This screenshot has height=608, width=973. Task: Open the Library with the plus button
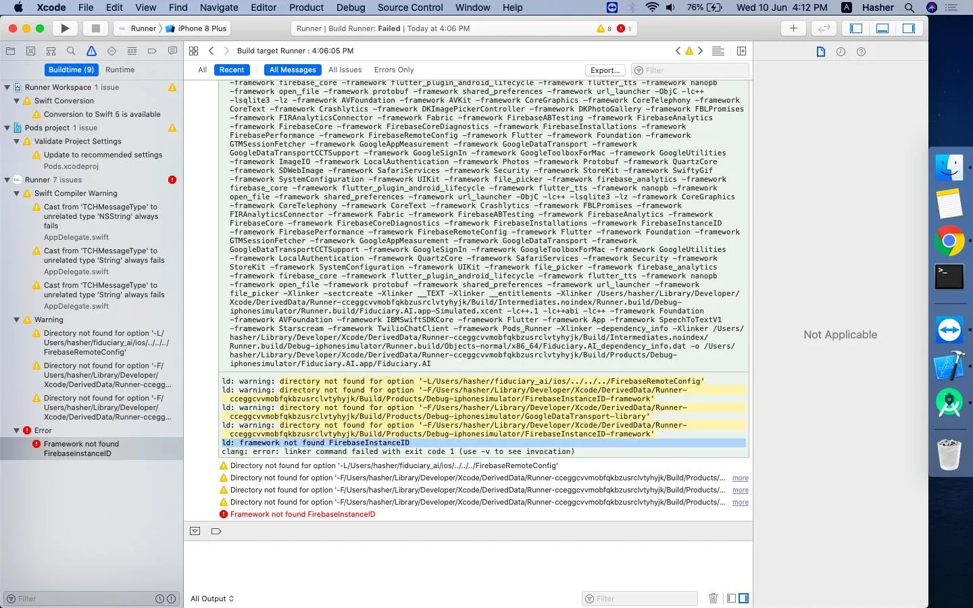click(793, 28)
